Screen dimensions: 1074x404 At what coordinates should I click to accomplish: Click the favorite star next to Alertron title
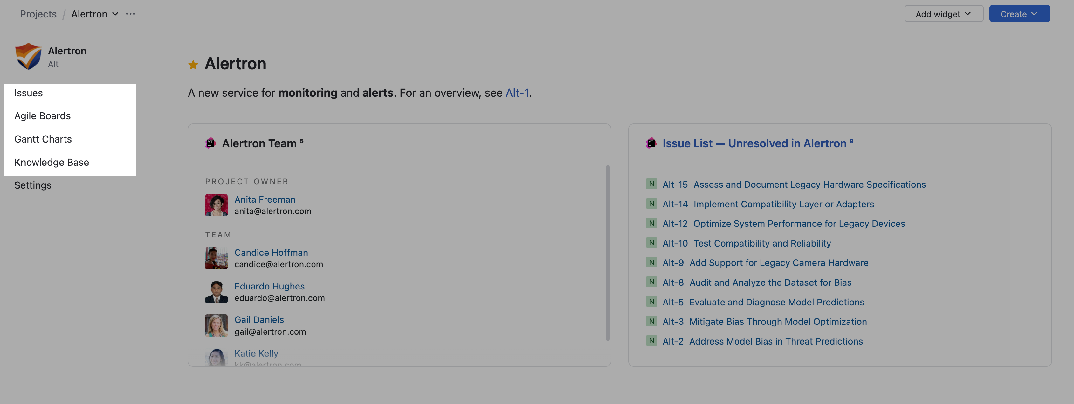(x=193, y=65)
